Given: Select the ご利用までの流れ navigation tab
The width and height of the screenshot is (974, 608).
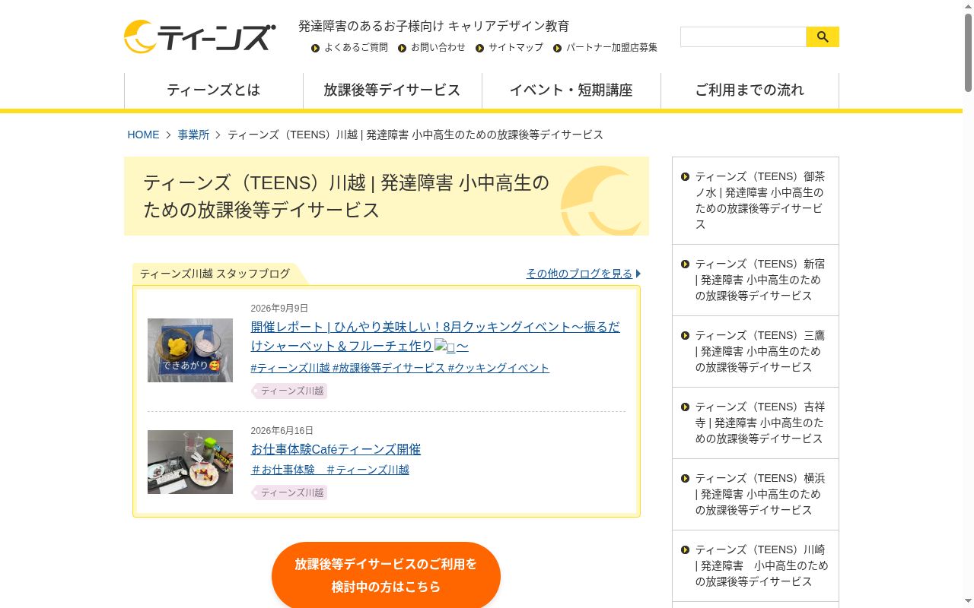Looking at the screenshot, I should [750, 90].
